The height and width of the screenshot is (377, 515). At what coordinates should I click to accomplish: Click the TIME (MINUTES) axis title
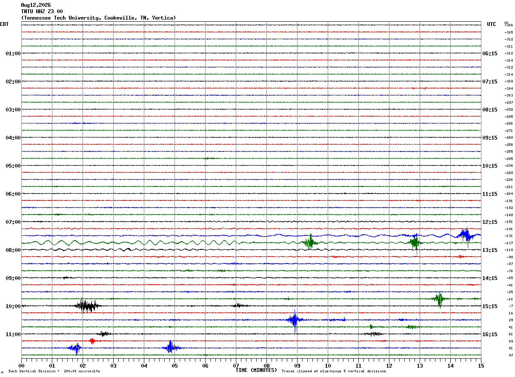point(256,370)
